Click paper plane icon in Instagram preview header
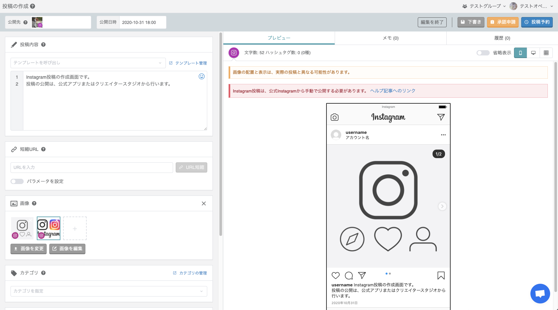The image size is (558, 310). 441,117
